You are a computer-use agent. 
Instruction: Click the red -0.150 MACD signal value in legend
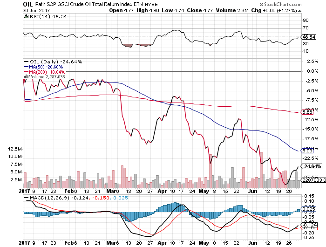tap(101, 198)
